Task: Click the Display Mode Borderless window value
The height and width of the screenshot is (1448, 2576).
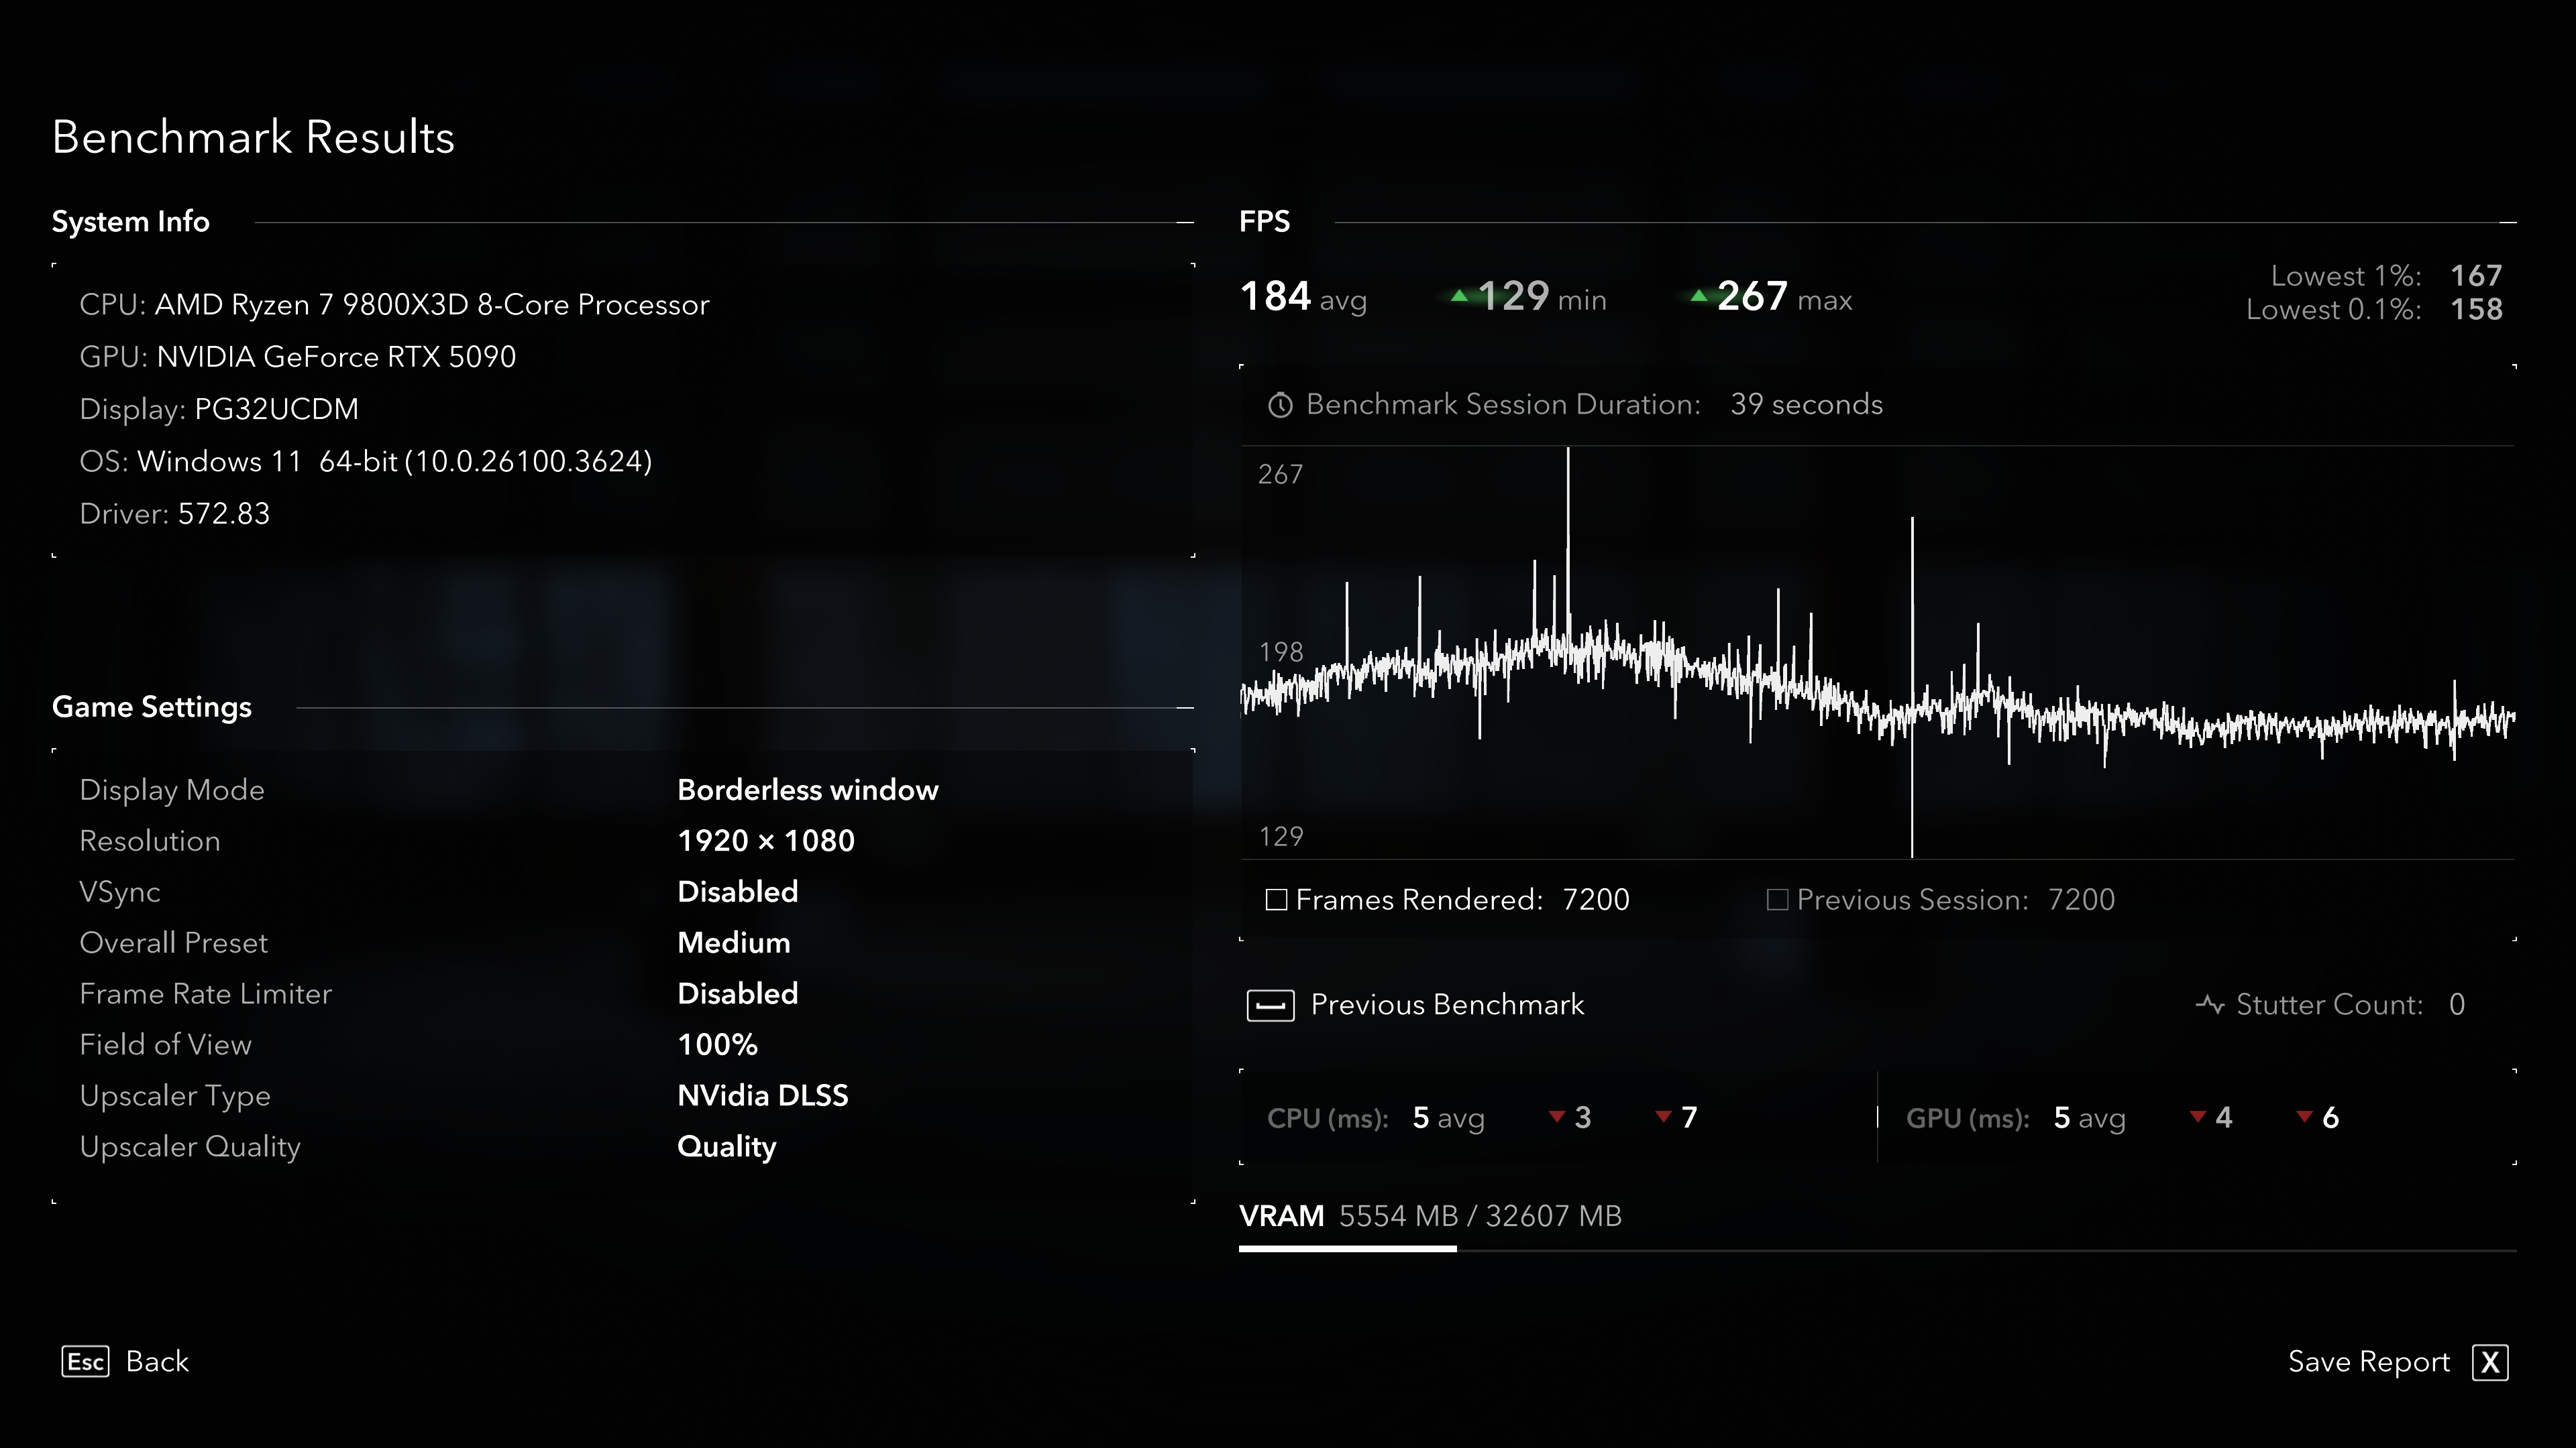Action: [807, 790]
